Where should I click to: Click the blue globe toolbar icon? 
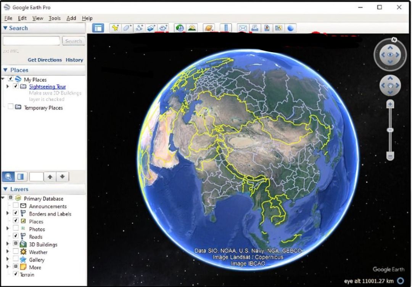coord(291,28)
